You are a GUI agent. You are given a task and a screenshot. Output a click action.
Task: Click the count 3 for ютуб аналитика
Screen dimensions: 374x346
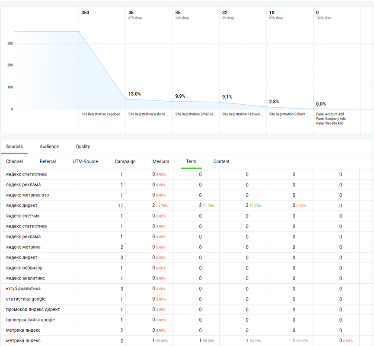(121, 289)
